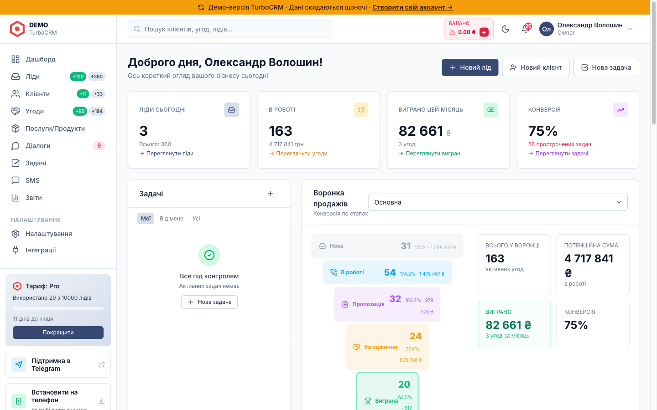Open Задачі in the sidebar
The image size is (657, 410).
tap(58, 163)
